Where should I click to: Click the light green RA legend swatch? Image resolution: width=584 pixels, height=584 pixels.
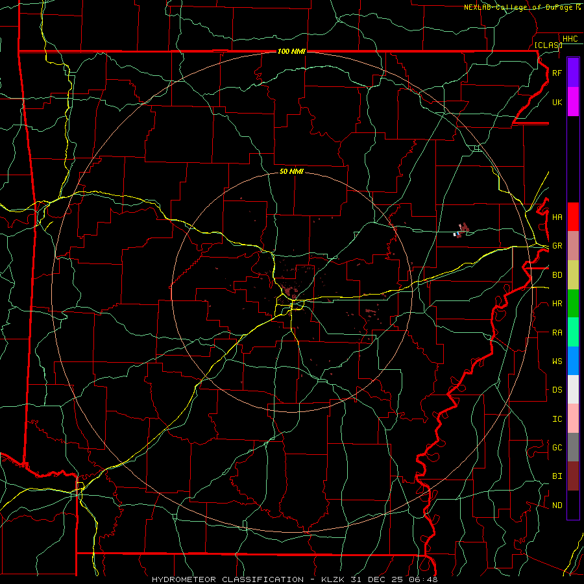(573, 332)
